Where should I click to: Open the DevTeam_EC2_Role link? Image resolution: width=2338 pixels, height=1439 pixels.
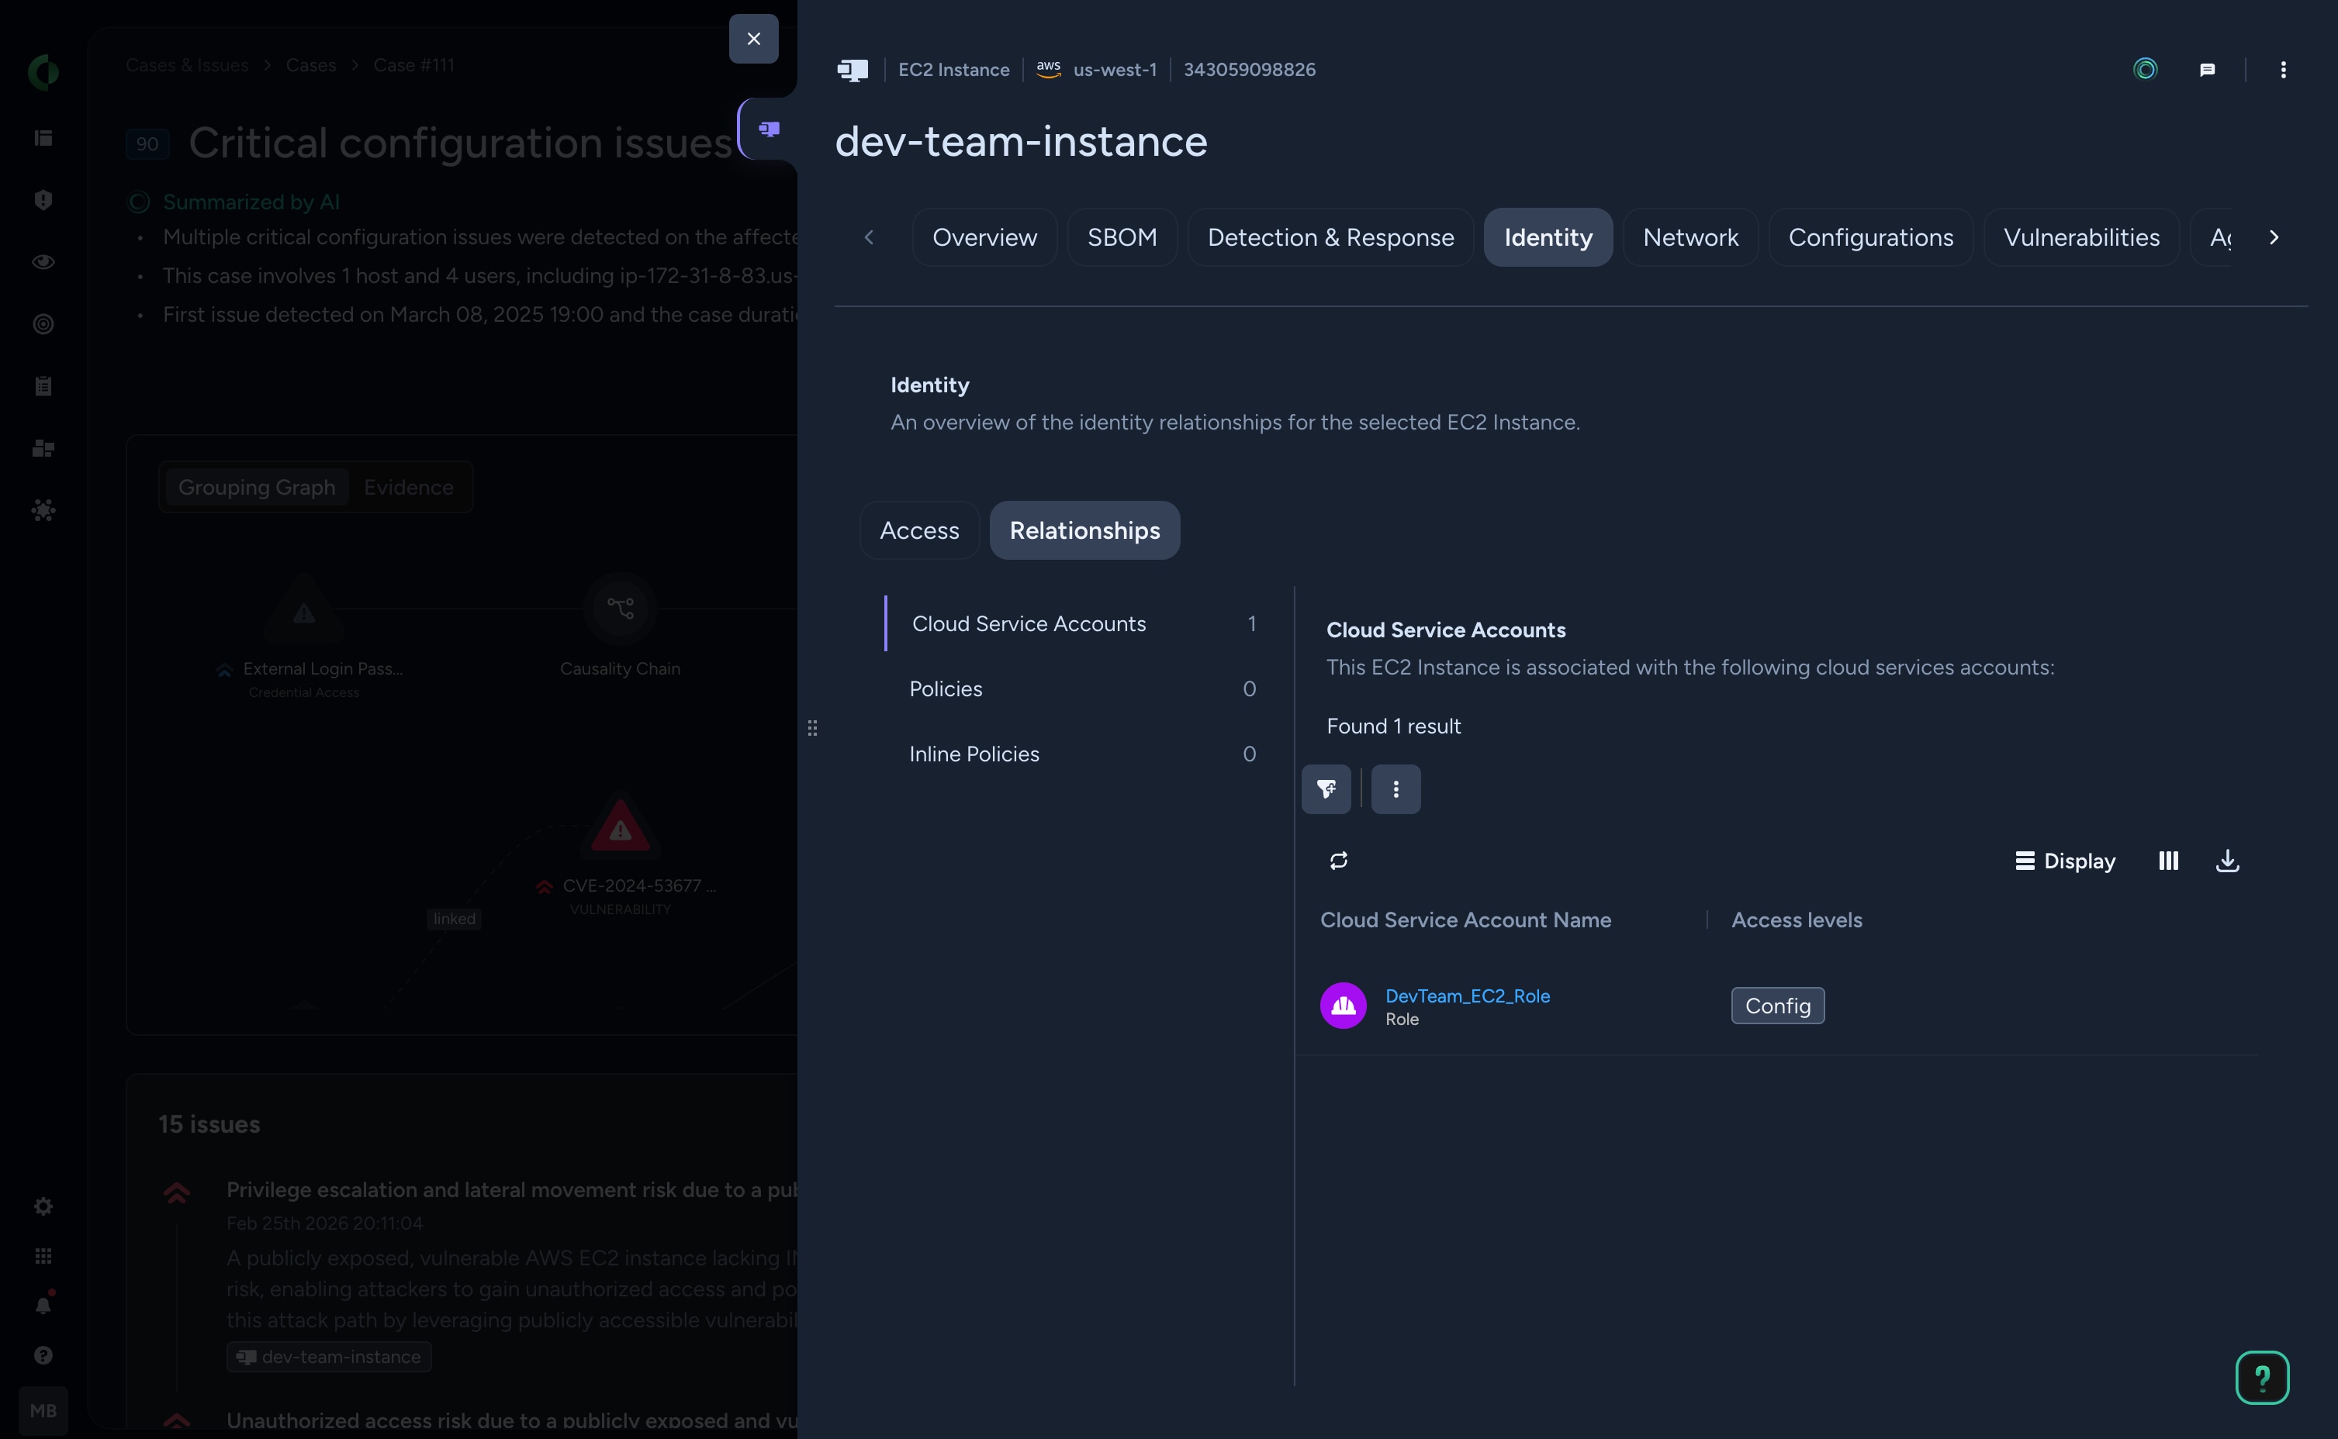[x=1467, y=996]
